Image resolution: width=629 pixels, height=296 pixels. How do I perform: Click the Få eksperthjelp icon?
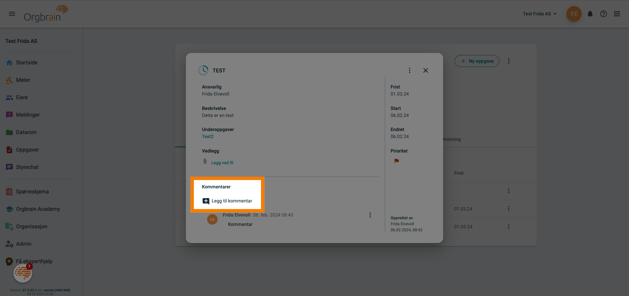tap(9, 261)
